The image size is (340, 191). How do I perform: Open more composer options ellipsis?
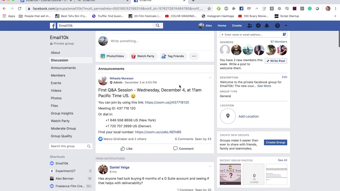[x=194, y=56]
